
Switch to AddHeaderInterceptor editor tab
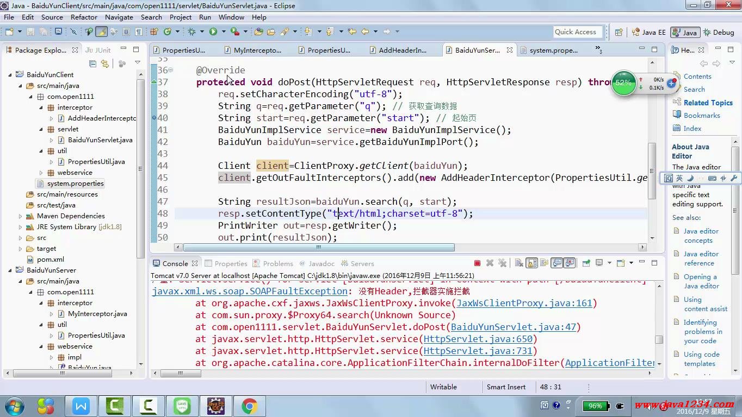pos(402,50)
